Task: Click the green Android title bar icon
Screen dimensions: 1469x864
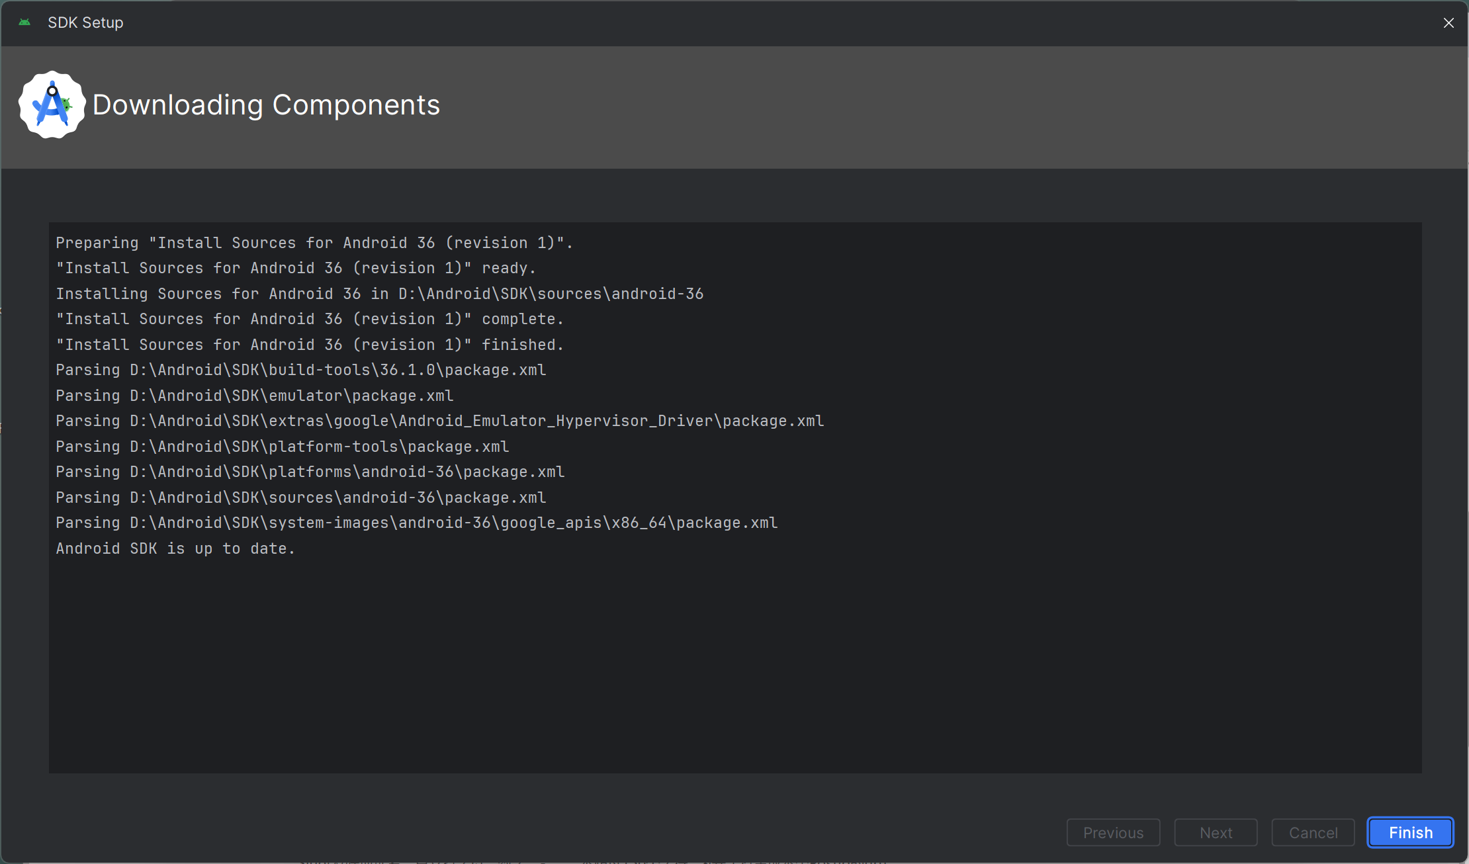Action: [25, 22]
